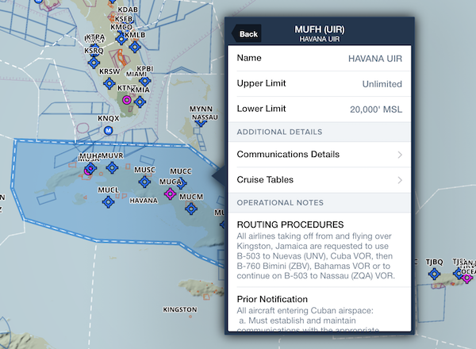Tap the Routing Procedures note text

[x=319, y=252]
